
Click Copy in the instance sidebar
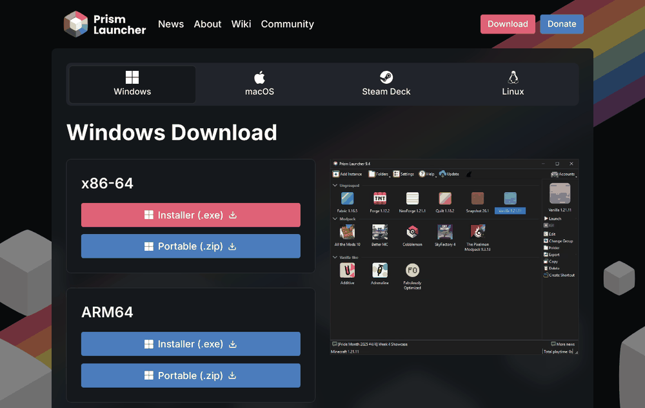tap(551, 261)
